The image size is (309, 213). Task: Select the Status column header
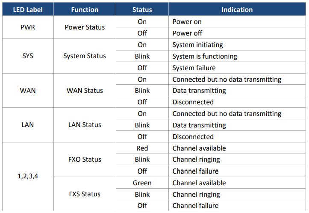142,9
